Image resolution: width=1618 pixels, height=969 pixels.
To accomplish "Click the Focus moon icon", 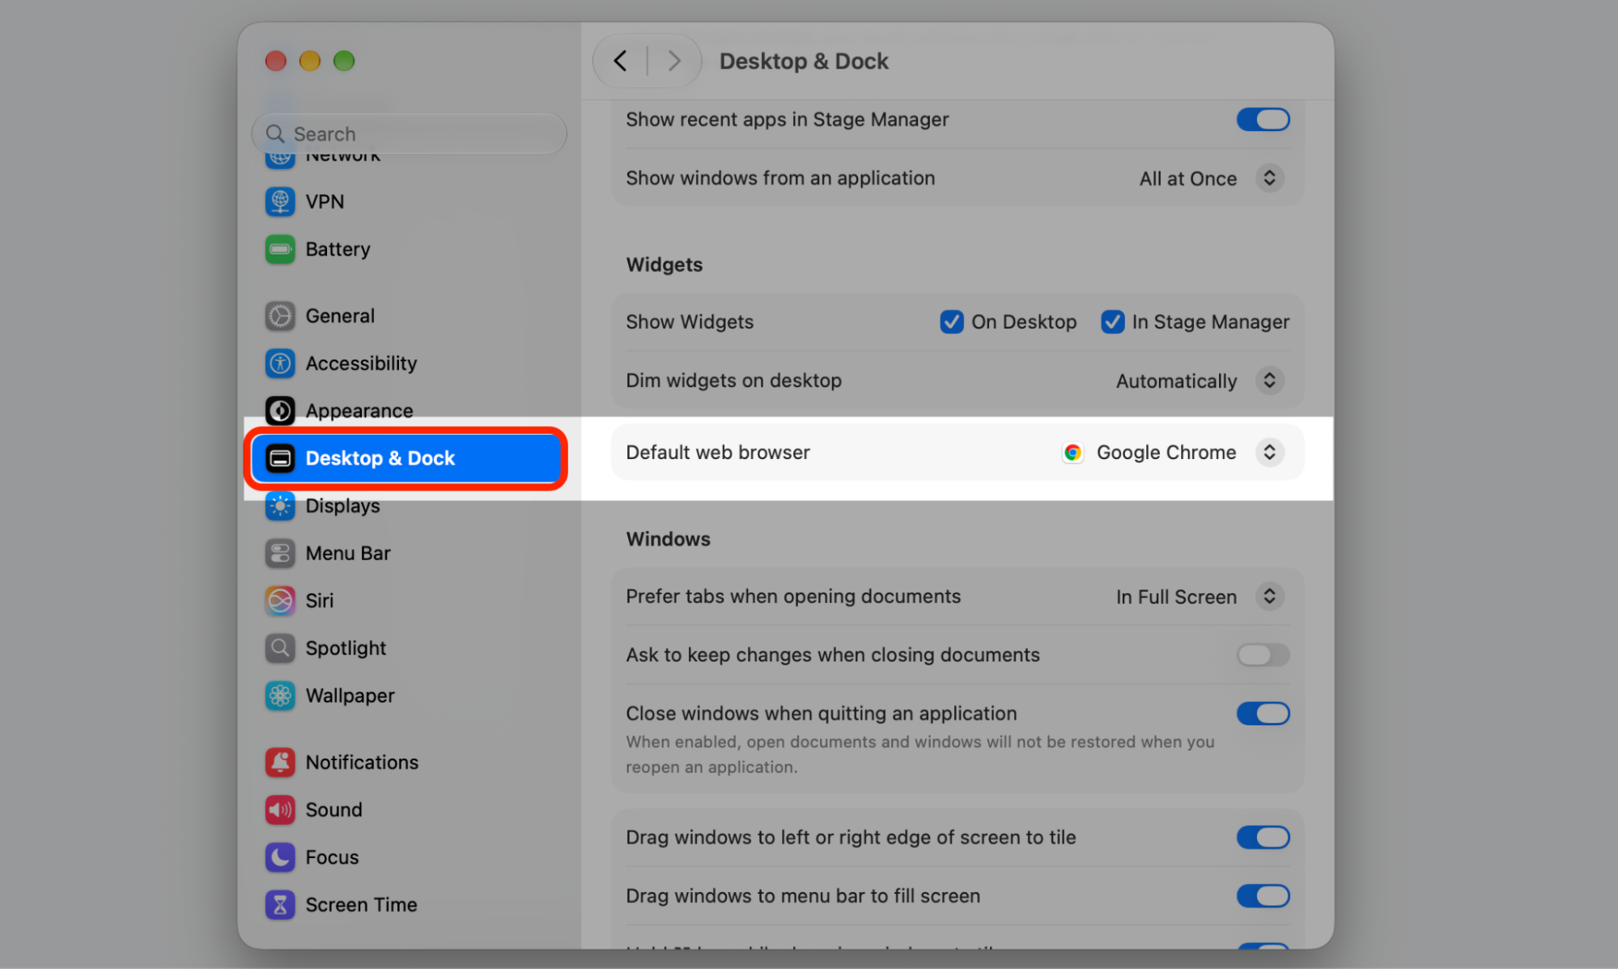I will (x=280, y=857).
